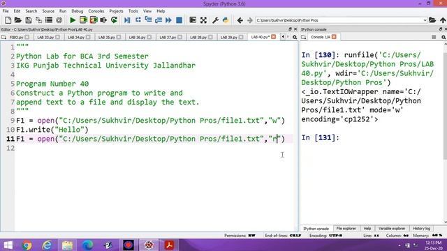Image resolution: width=447 pixels, height=251 pixels.
Task: Switch to the History log tab
Action: (x=421, y=229)
